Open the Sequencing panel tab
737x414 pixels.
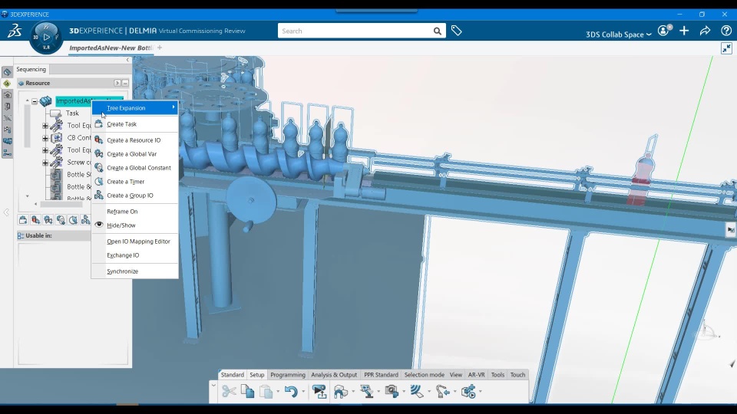coord(31,70)
